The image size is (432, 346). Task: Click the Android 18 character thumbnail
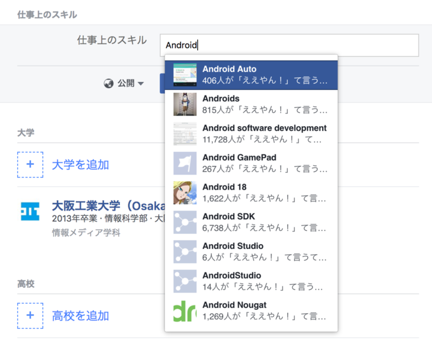coord(185,193)
